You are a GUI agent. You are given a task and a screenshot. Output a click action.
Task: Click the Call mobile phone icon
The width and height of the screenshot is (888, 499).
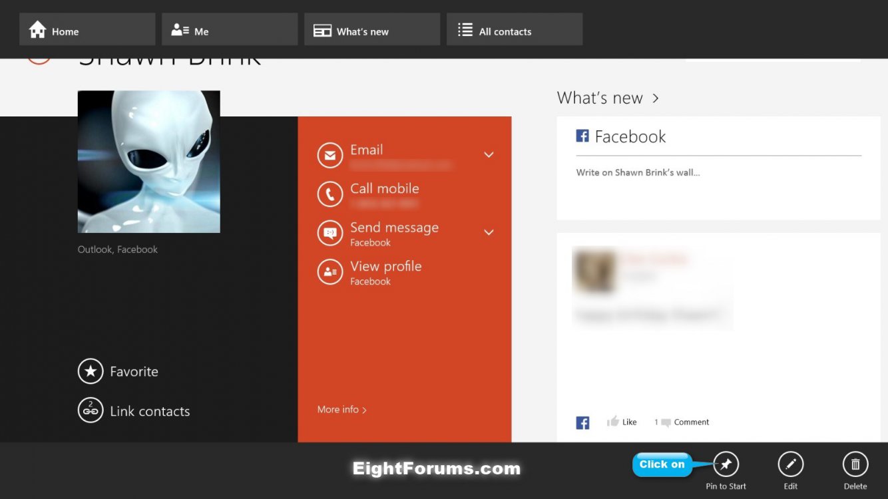click(330, 194)
